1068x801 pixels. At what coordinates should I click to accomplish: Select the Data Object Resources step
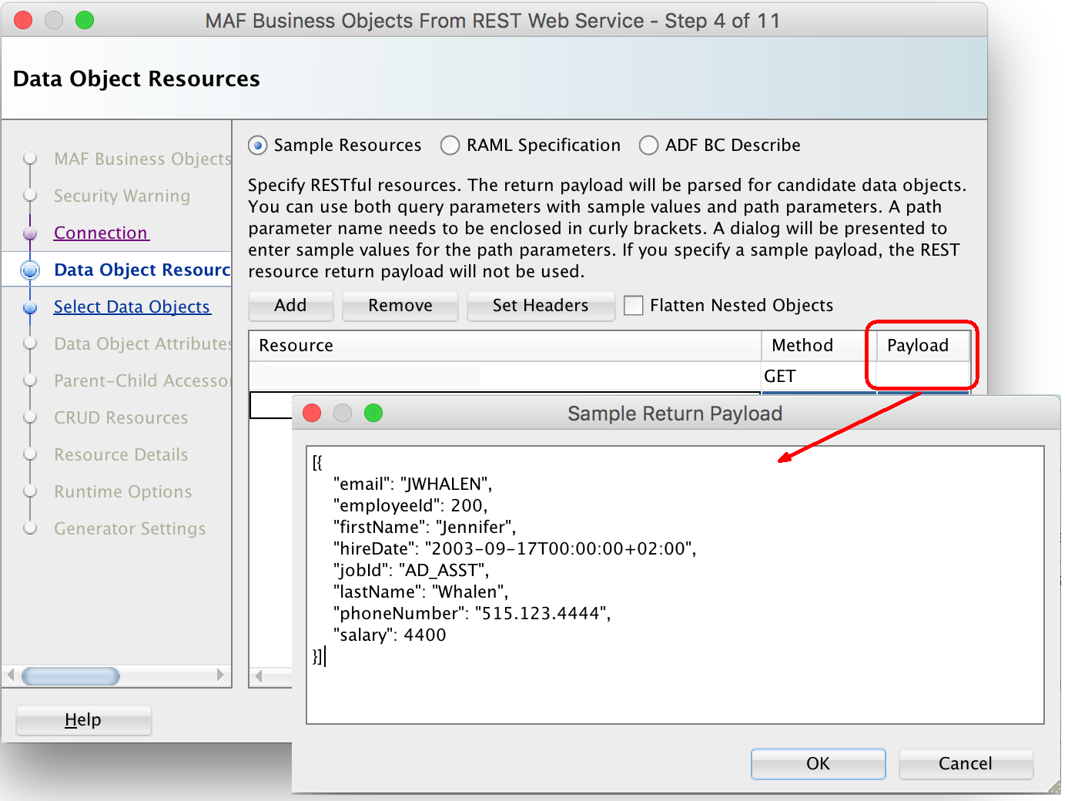click(142, 270)
